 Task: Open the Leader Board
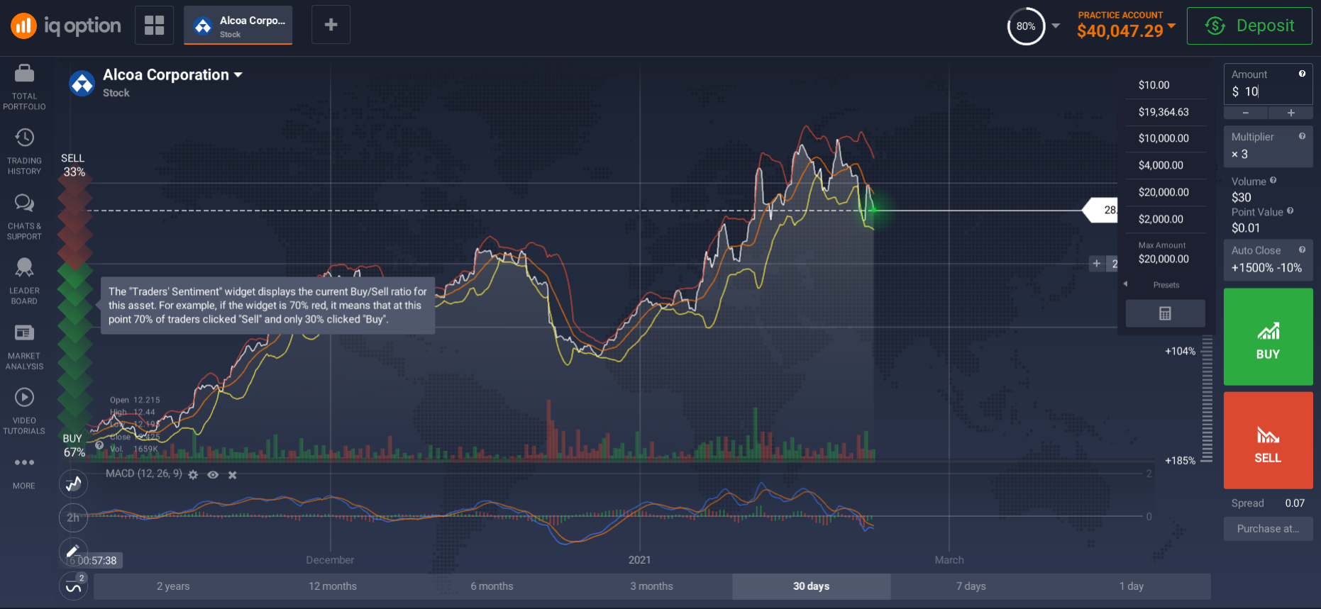coord(24,281)
